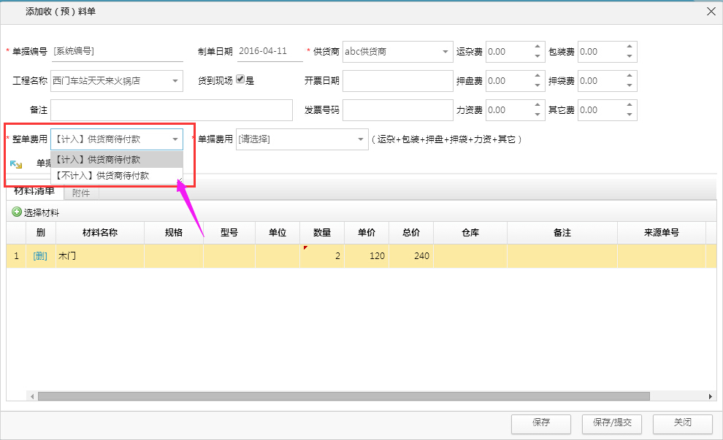Click the horizontal scrollbar of material table
Viewport: 723px width, 440px height.
(343, 396)
